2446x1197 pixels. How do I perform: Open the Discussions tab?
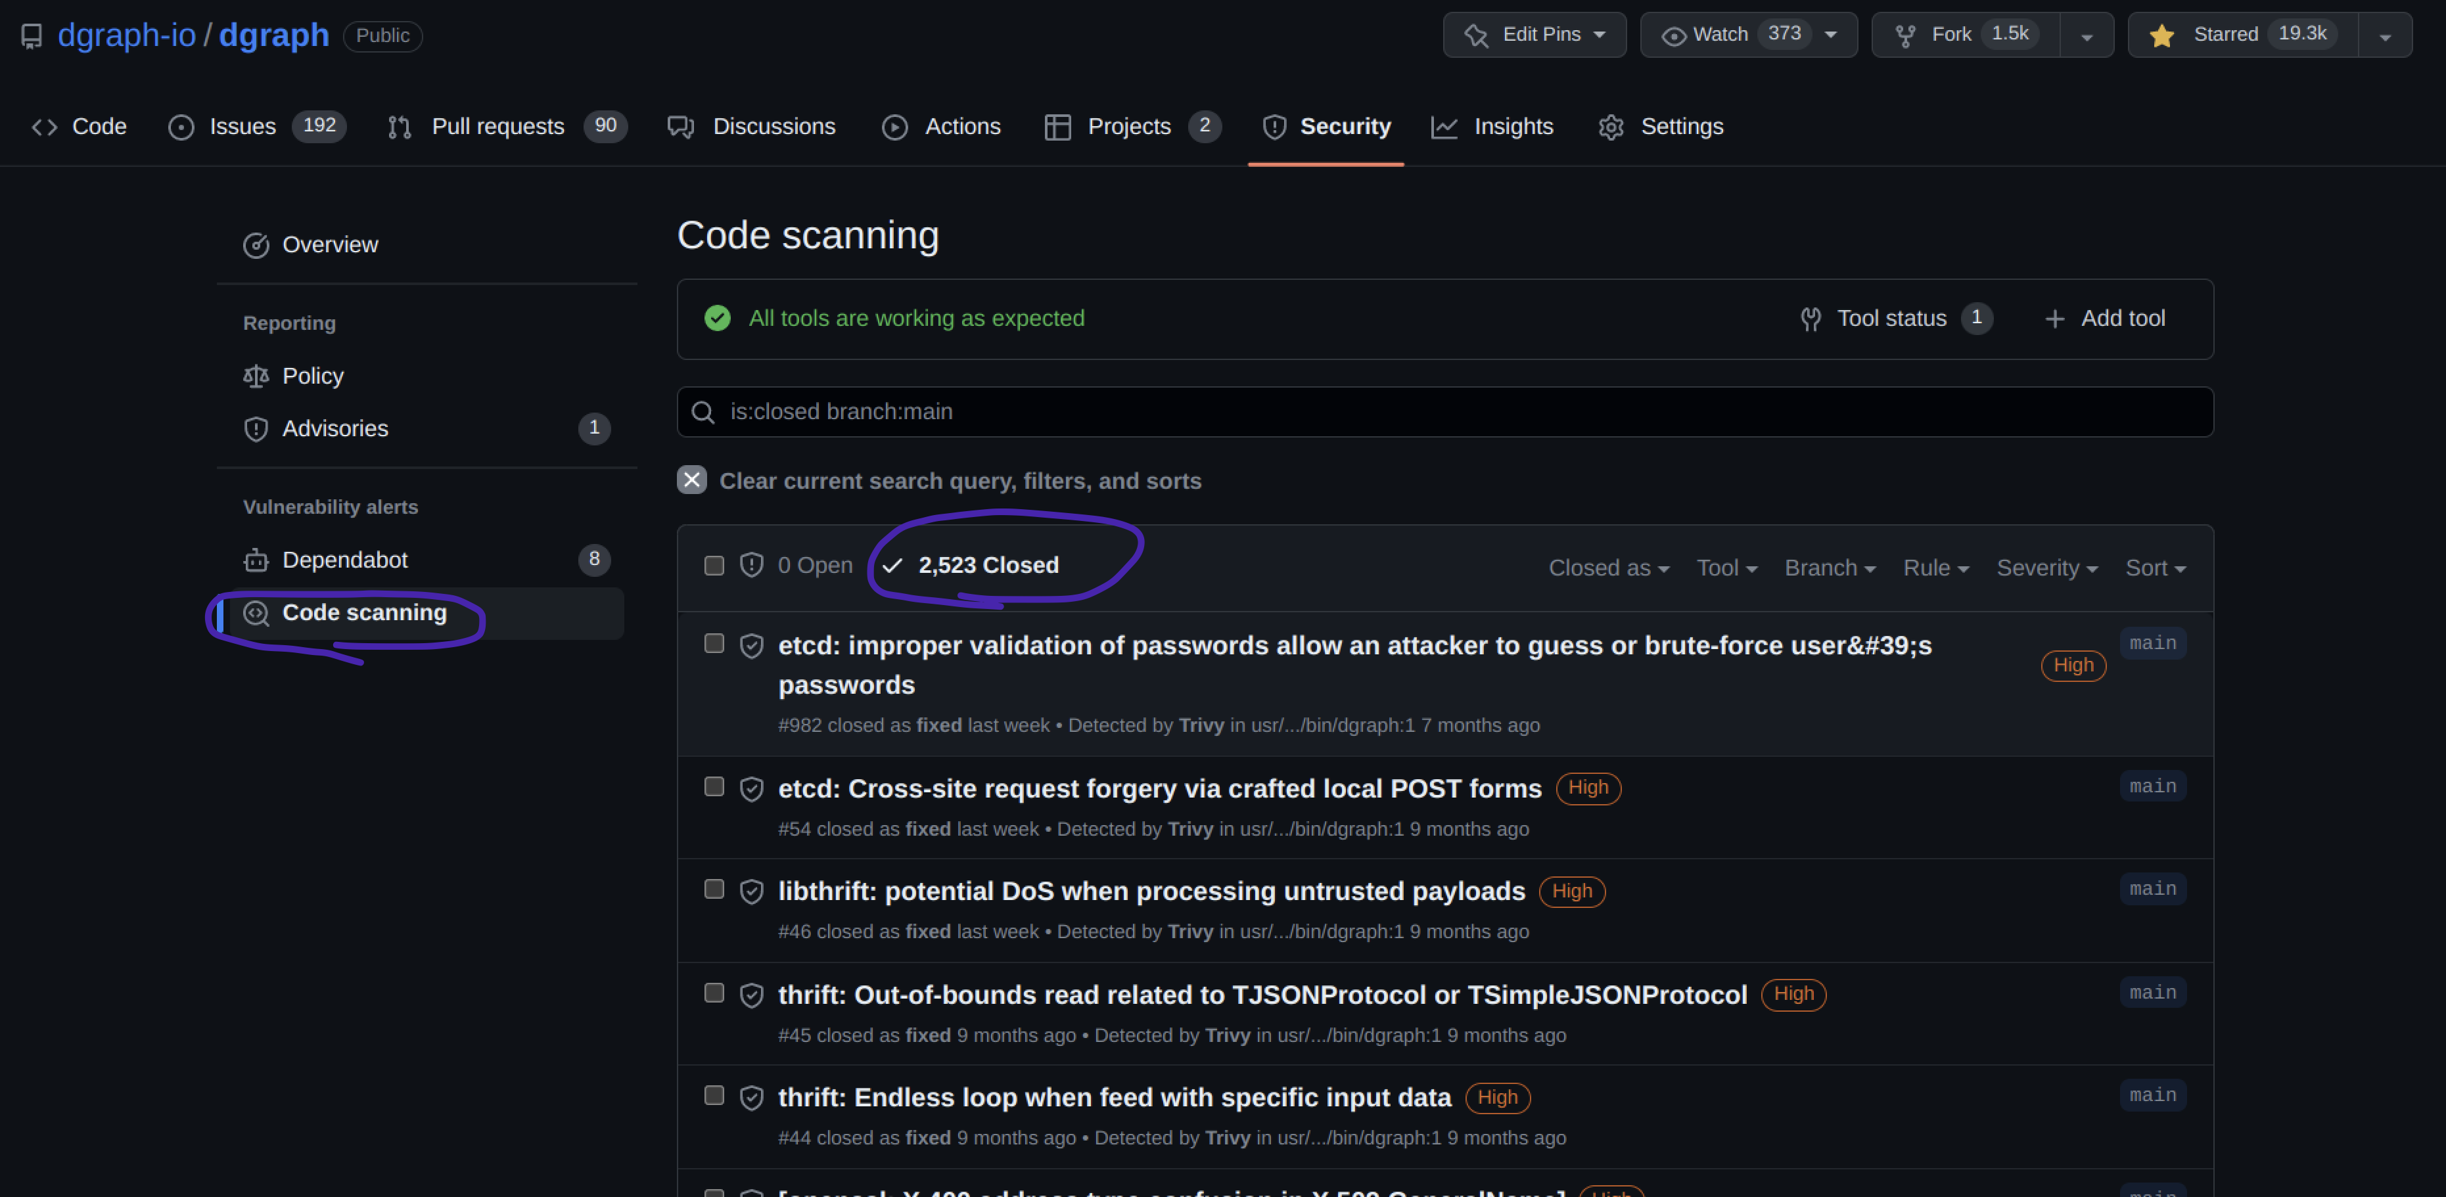tap(751, 127)
